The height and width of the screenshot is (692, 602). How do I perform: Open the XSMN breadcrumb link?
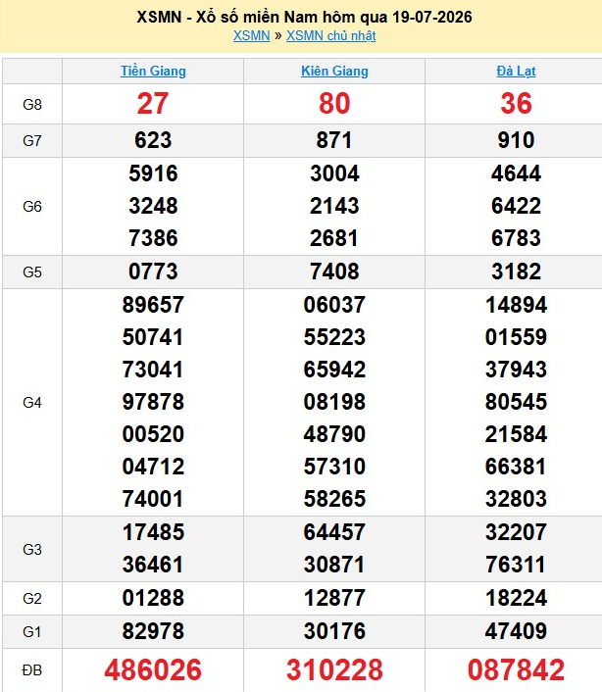pyautogui.click(x=251, y=35)
